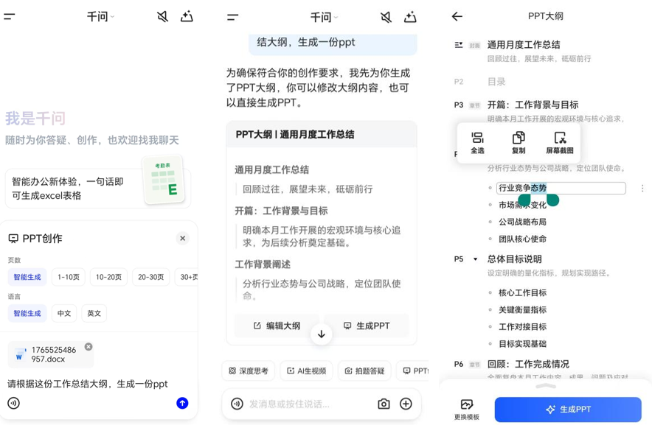Click 更换模板 icon

tap(467, 410)
